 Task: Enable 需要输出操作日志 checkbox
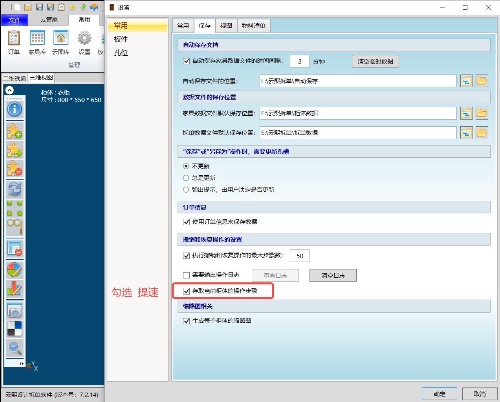click(x=187, y=275)
